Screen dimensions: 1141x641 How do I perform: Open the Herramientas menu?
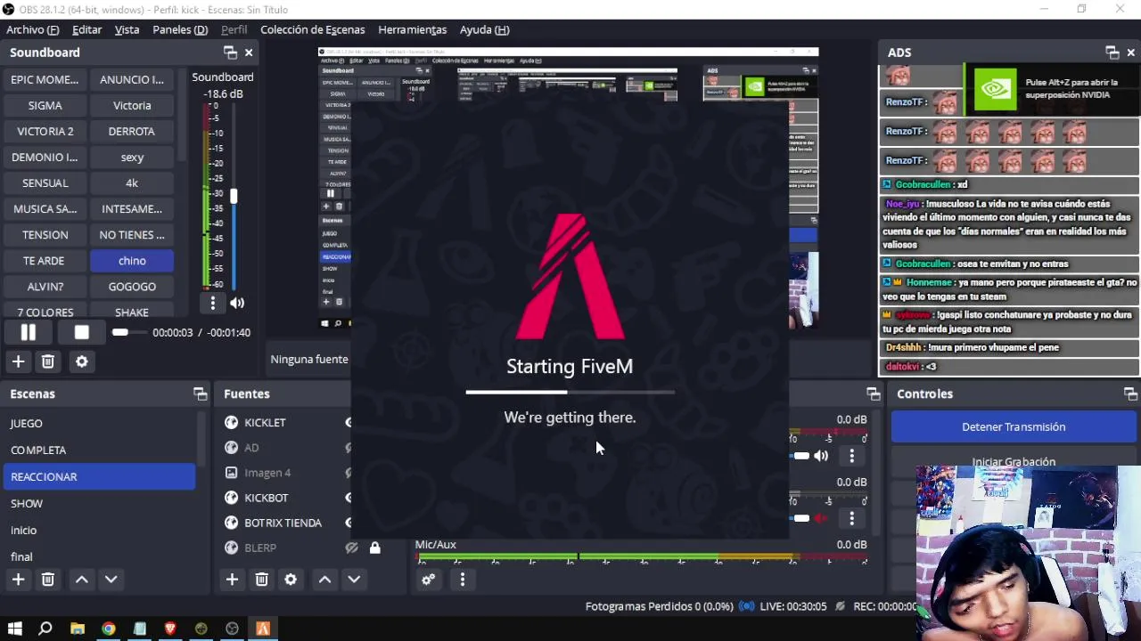click(412, 29)
